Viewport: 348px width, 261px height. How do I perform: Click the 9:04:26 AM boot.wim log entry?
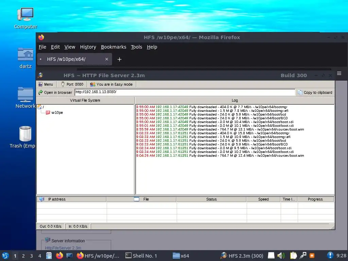coord(220,156)
